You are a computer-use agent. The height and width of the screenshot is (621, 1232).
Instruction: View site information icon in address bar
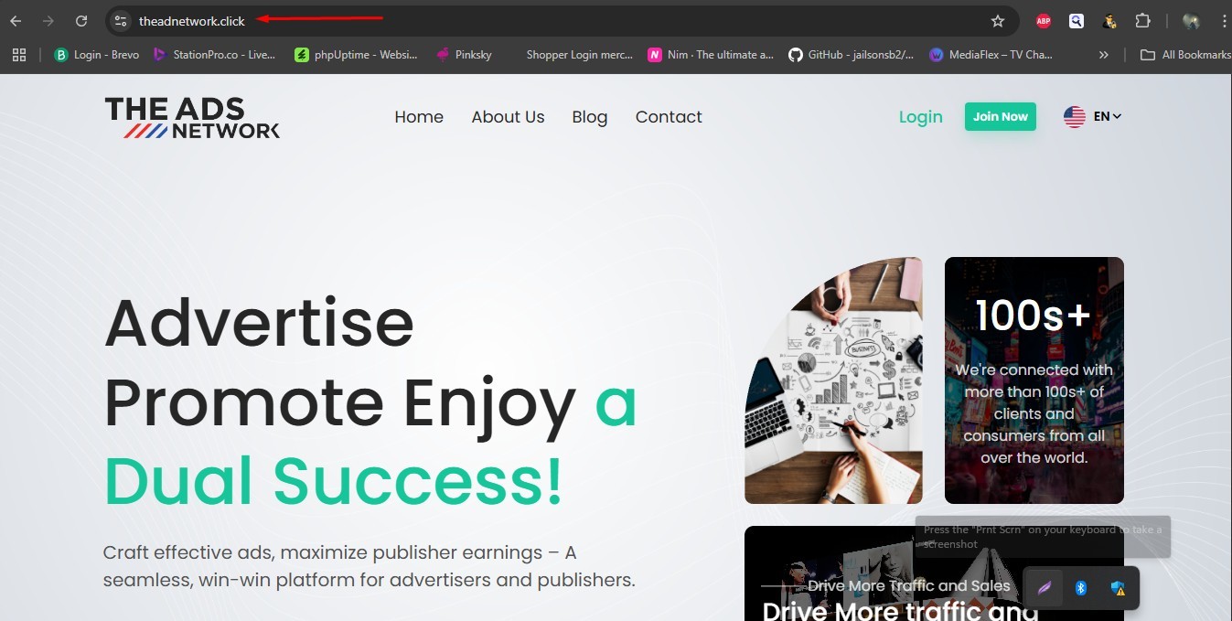121,21
